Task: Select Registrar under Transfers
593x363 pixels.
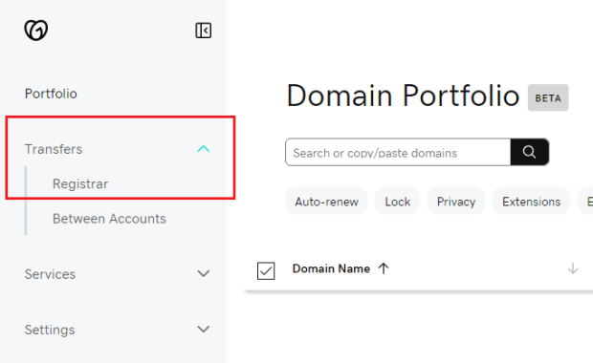Action: (80, 183)
